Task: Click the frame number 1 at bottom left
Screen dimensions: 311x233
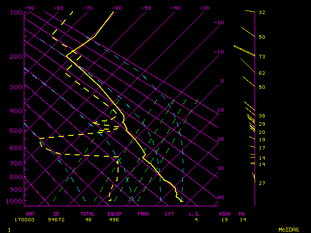Action: (9, 230)
